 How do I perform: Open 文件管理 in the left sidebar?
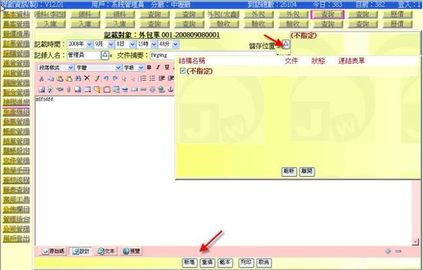(x=15, y=161)
